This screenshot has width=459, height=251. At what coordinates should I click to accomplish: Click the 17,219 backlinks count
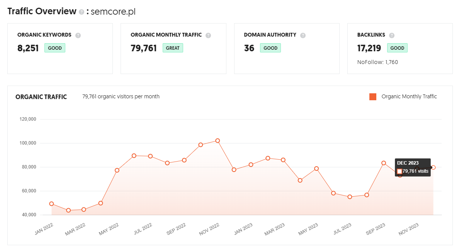tap(369, 48)
